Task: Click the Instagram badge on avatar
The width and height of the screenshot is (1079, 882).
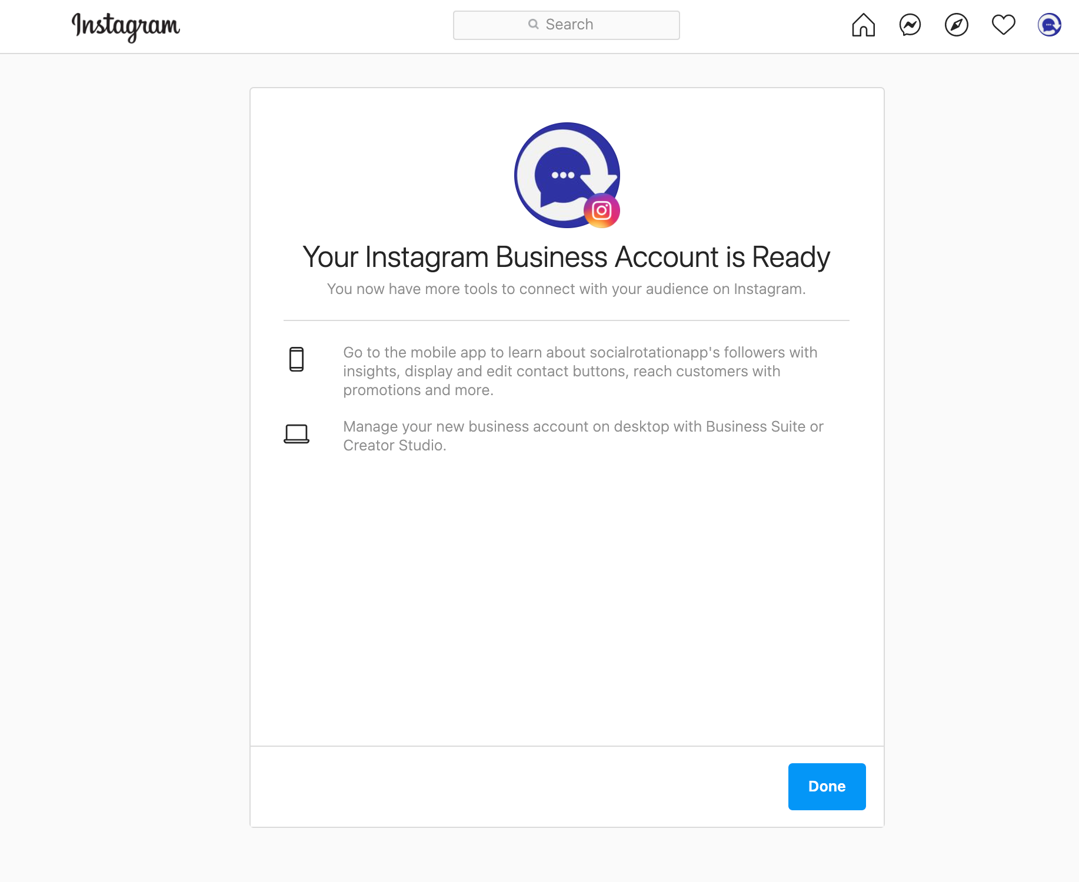Action: click(x=601, y=211)
